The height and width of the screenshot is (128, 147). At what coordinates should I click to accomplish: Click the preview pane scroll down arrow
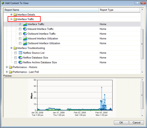pyautogui.click(x=142, y=116)
